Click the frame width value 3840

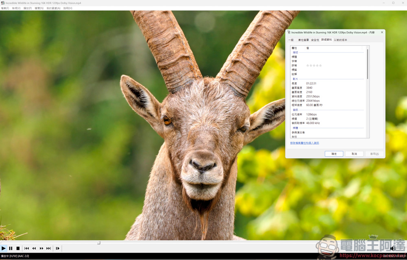click(x=309, y=88)
